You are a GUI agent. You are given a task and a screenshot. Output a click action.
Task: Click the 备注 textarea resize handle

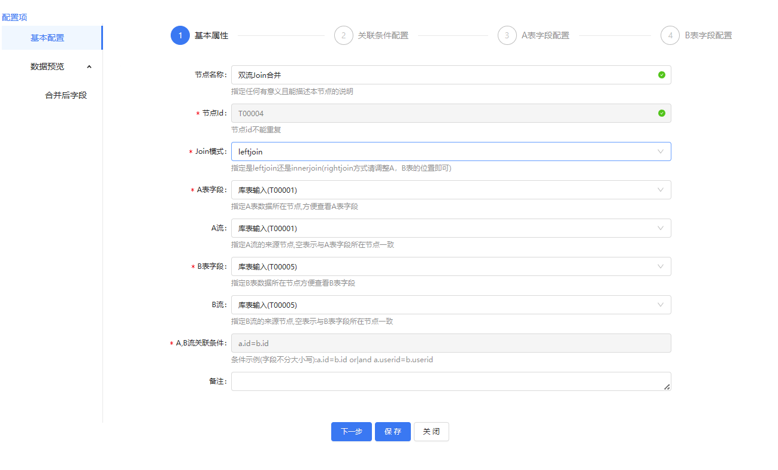tap(667, 387)
